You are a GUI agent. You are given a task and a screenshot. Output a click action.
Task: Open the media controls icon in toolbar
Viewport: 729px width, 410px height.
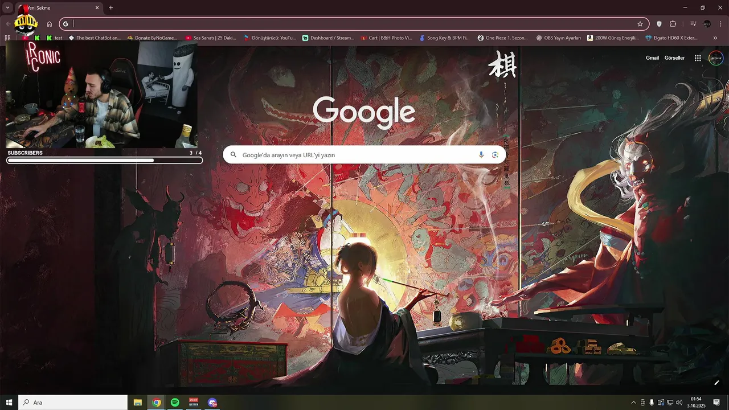pos(693,24)
